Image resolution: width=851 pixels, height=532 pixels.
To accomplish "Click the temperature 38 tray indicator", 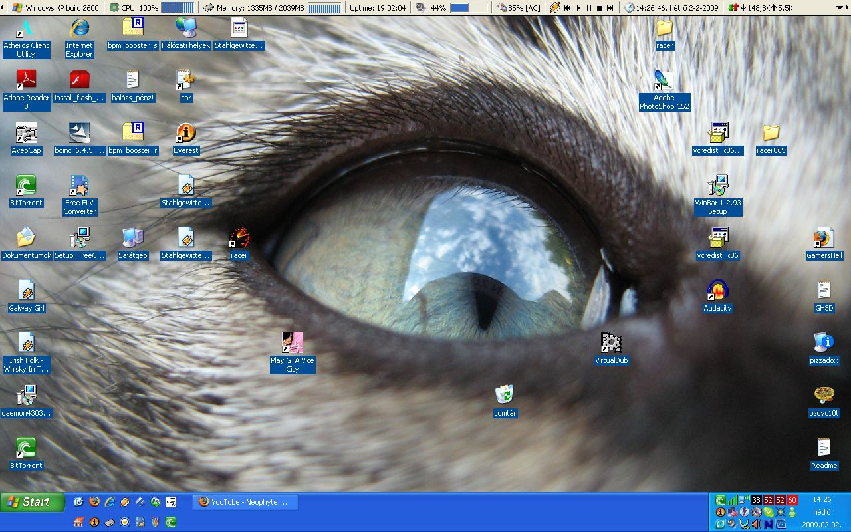I will click(757, 500).
